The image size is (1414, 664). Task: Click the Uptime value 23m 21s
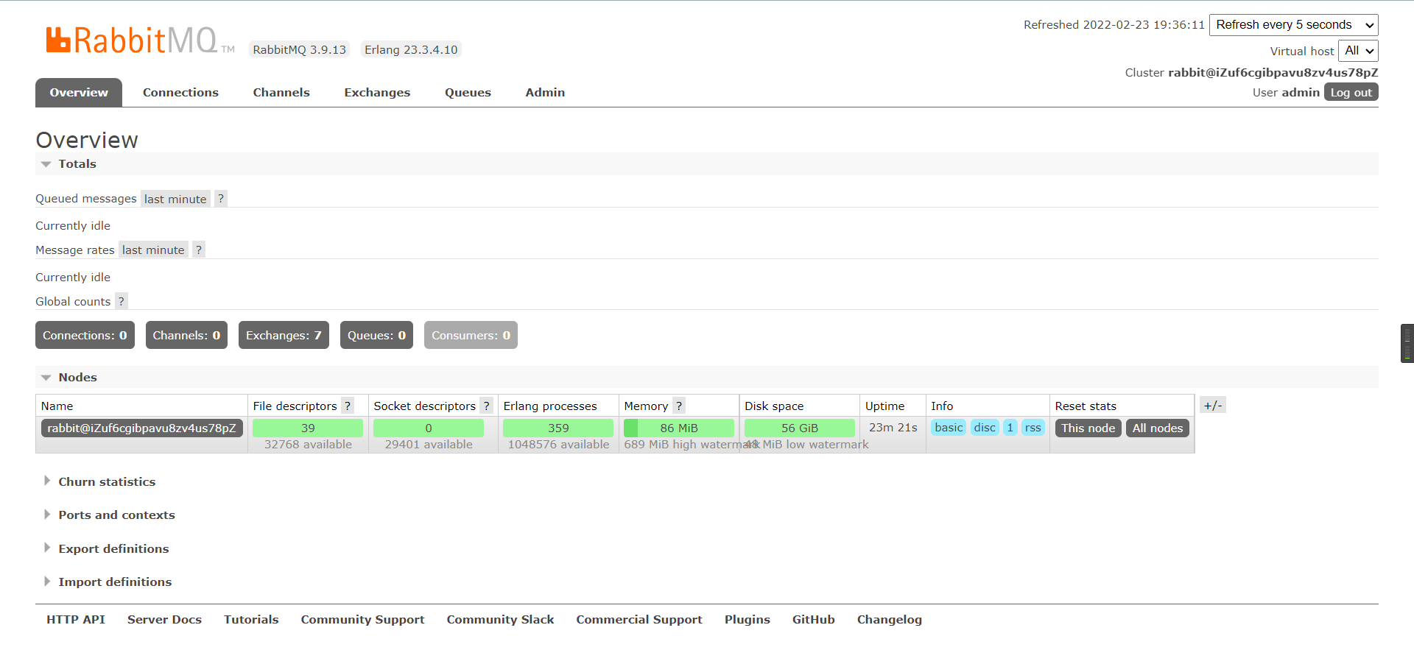[x=893, y=428]
